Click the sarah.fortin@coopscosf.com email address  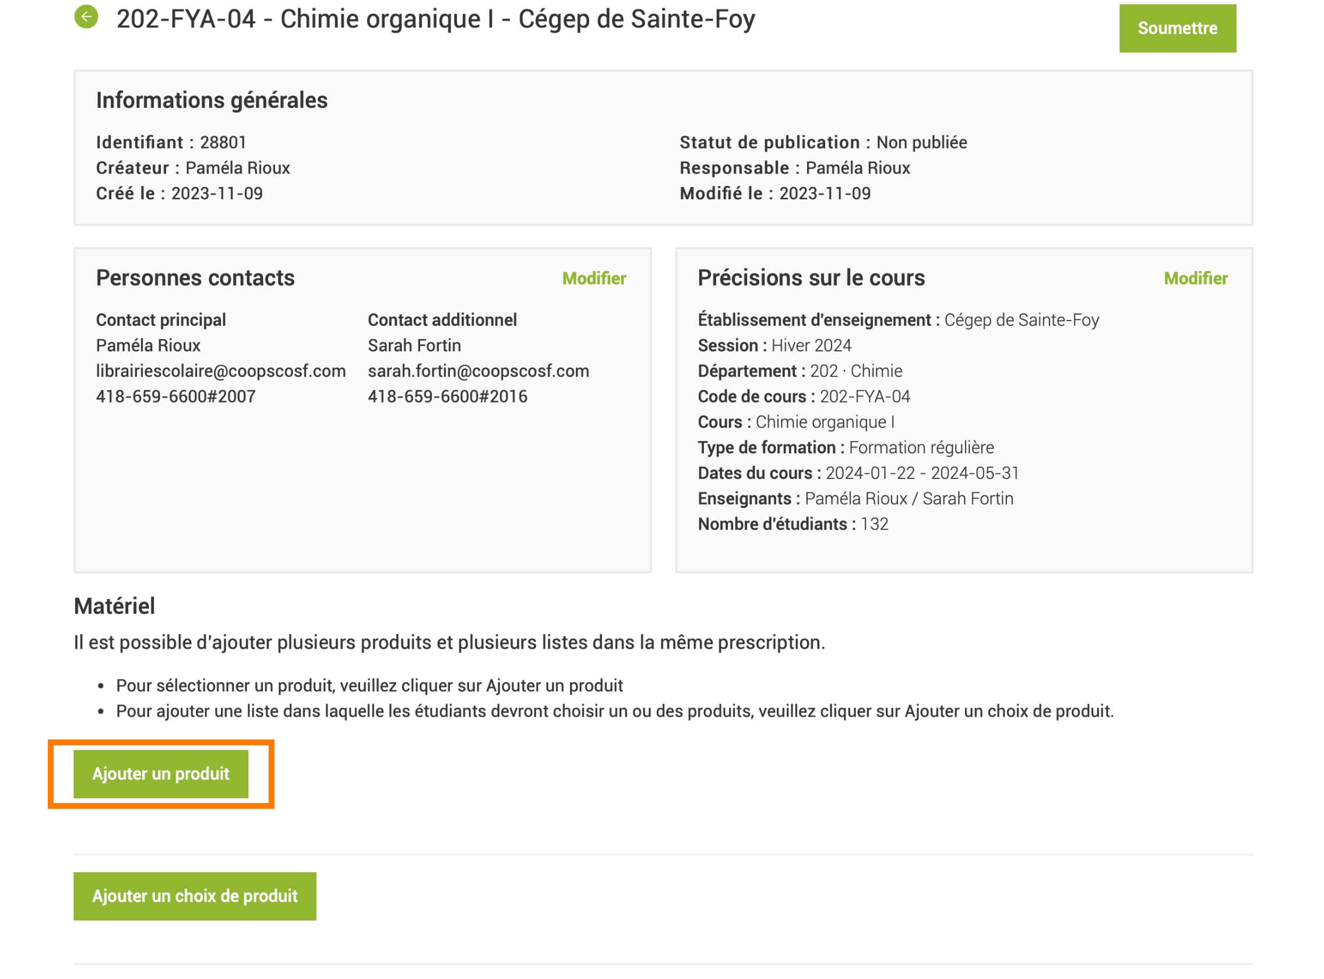478,371
